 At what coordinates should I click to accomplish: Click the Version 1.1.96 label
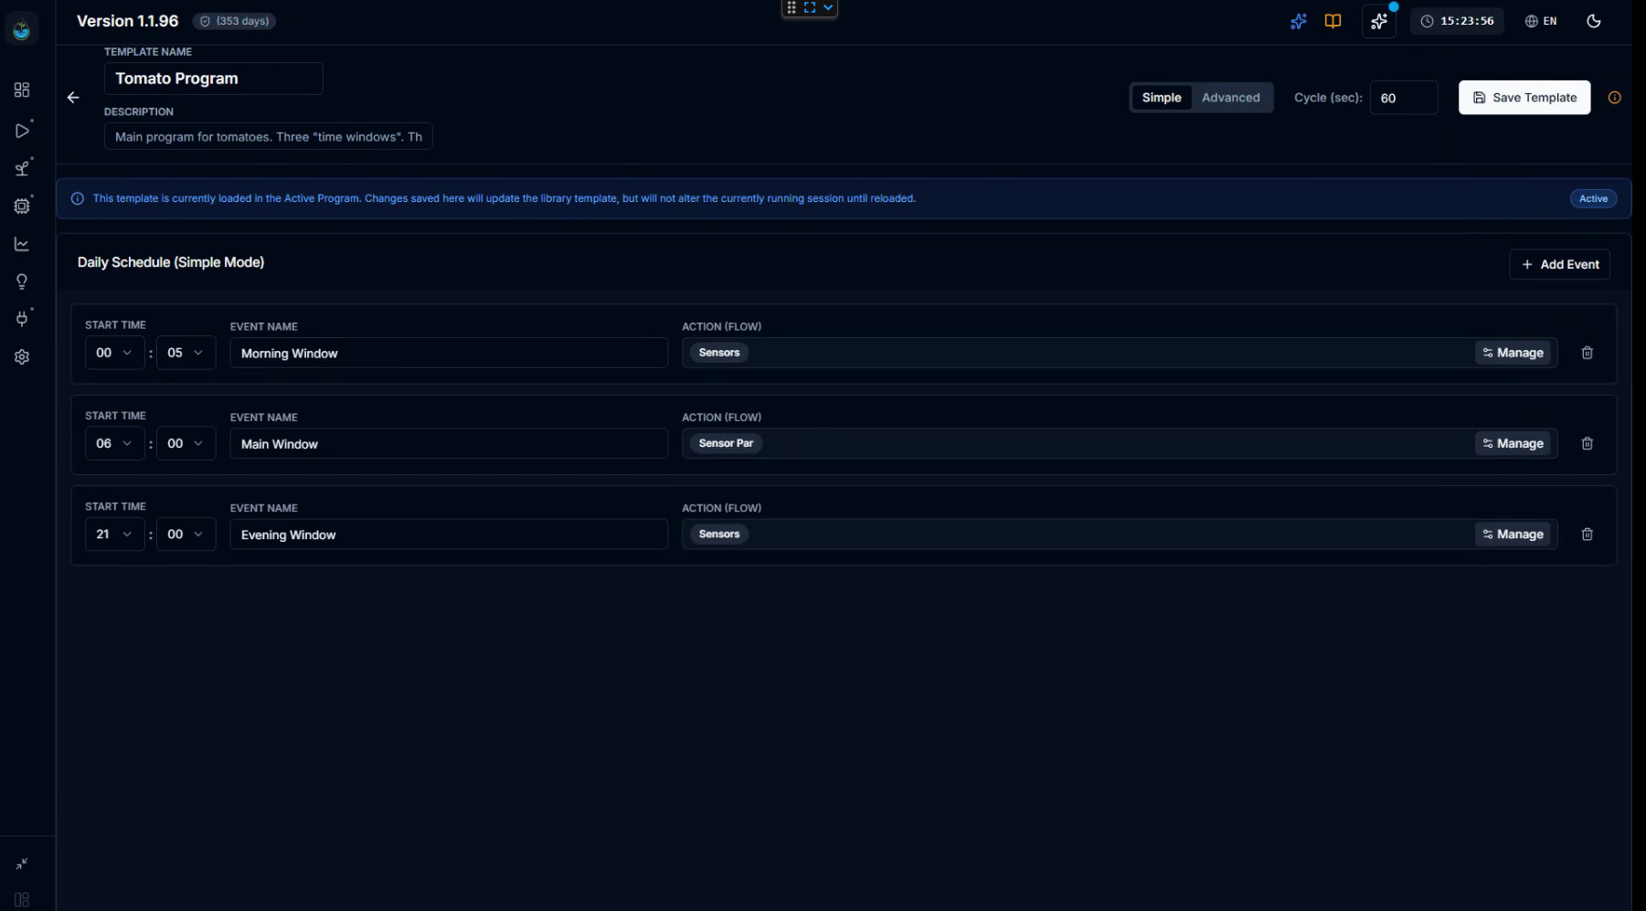(x=127, y=21)
